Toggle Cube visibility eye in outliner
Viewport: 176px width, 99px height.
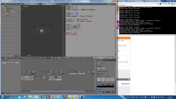(15, 13)
